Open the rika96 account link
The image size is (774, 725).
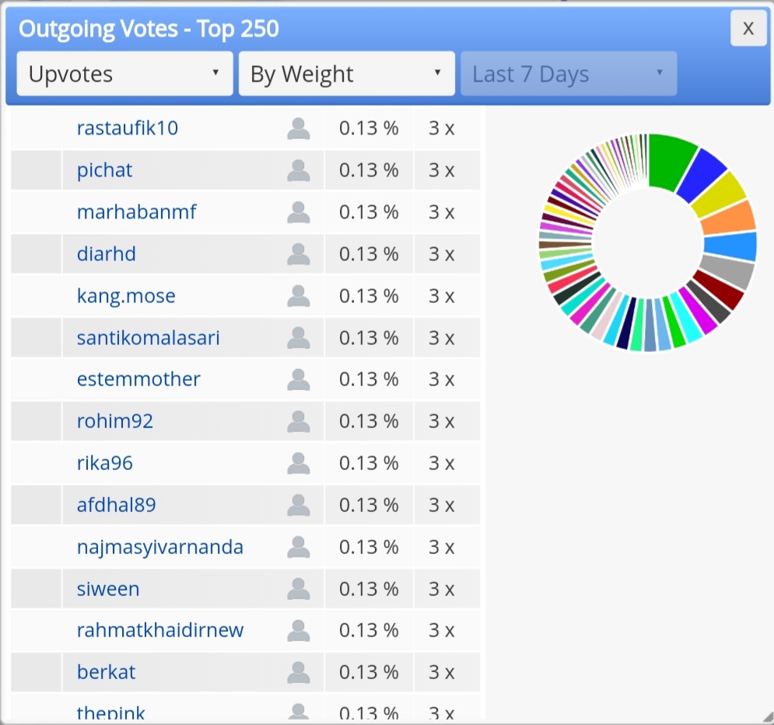[105, 463]
